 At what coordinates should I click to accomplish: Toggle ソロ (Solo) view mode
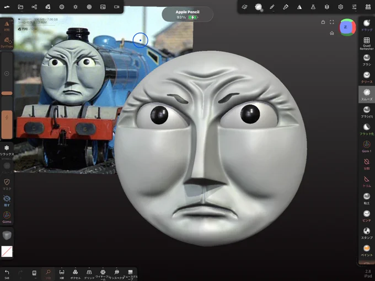tap(48, 274)
